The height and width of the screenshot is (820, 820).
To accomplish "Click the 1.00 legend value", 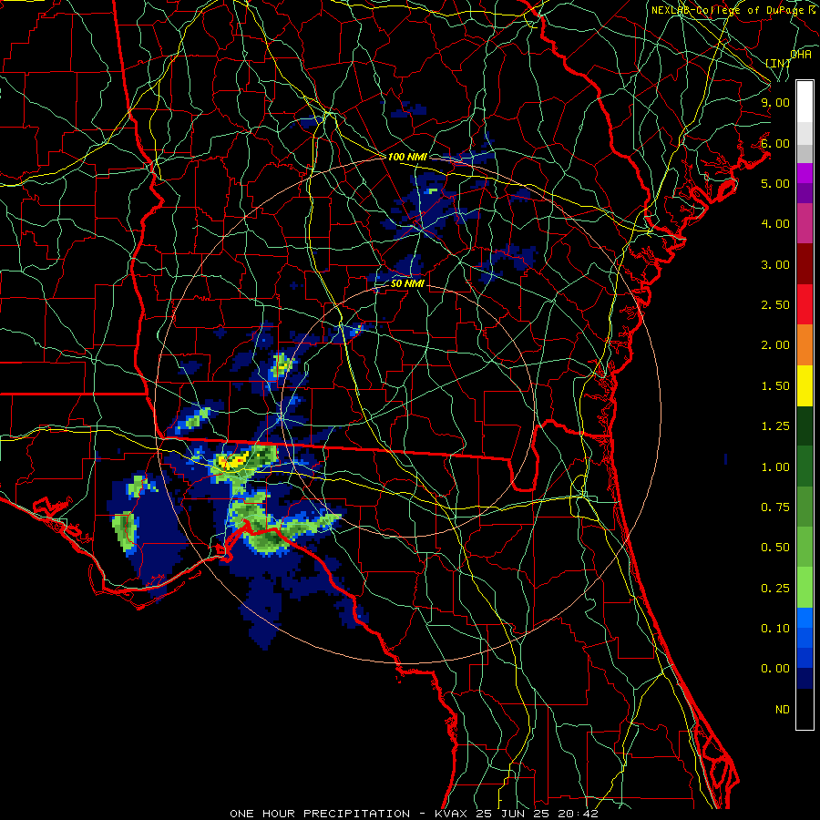I will click(x=775, y=467).
